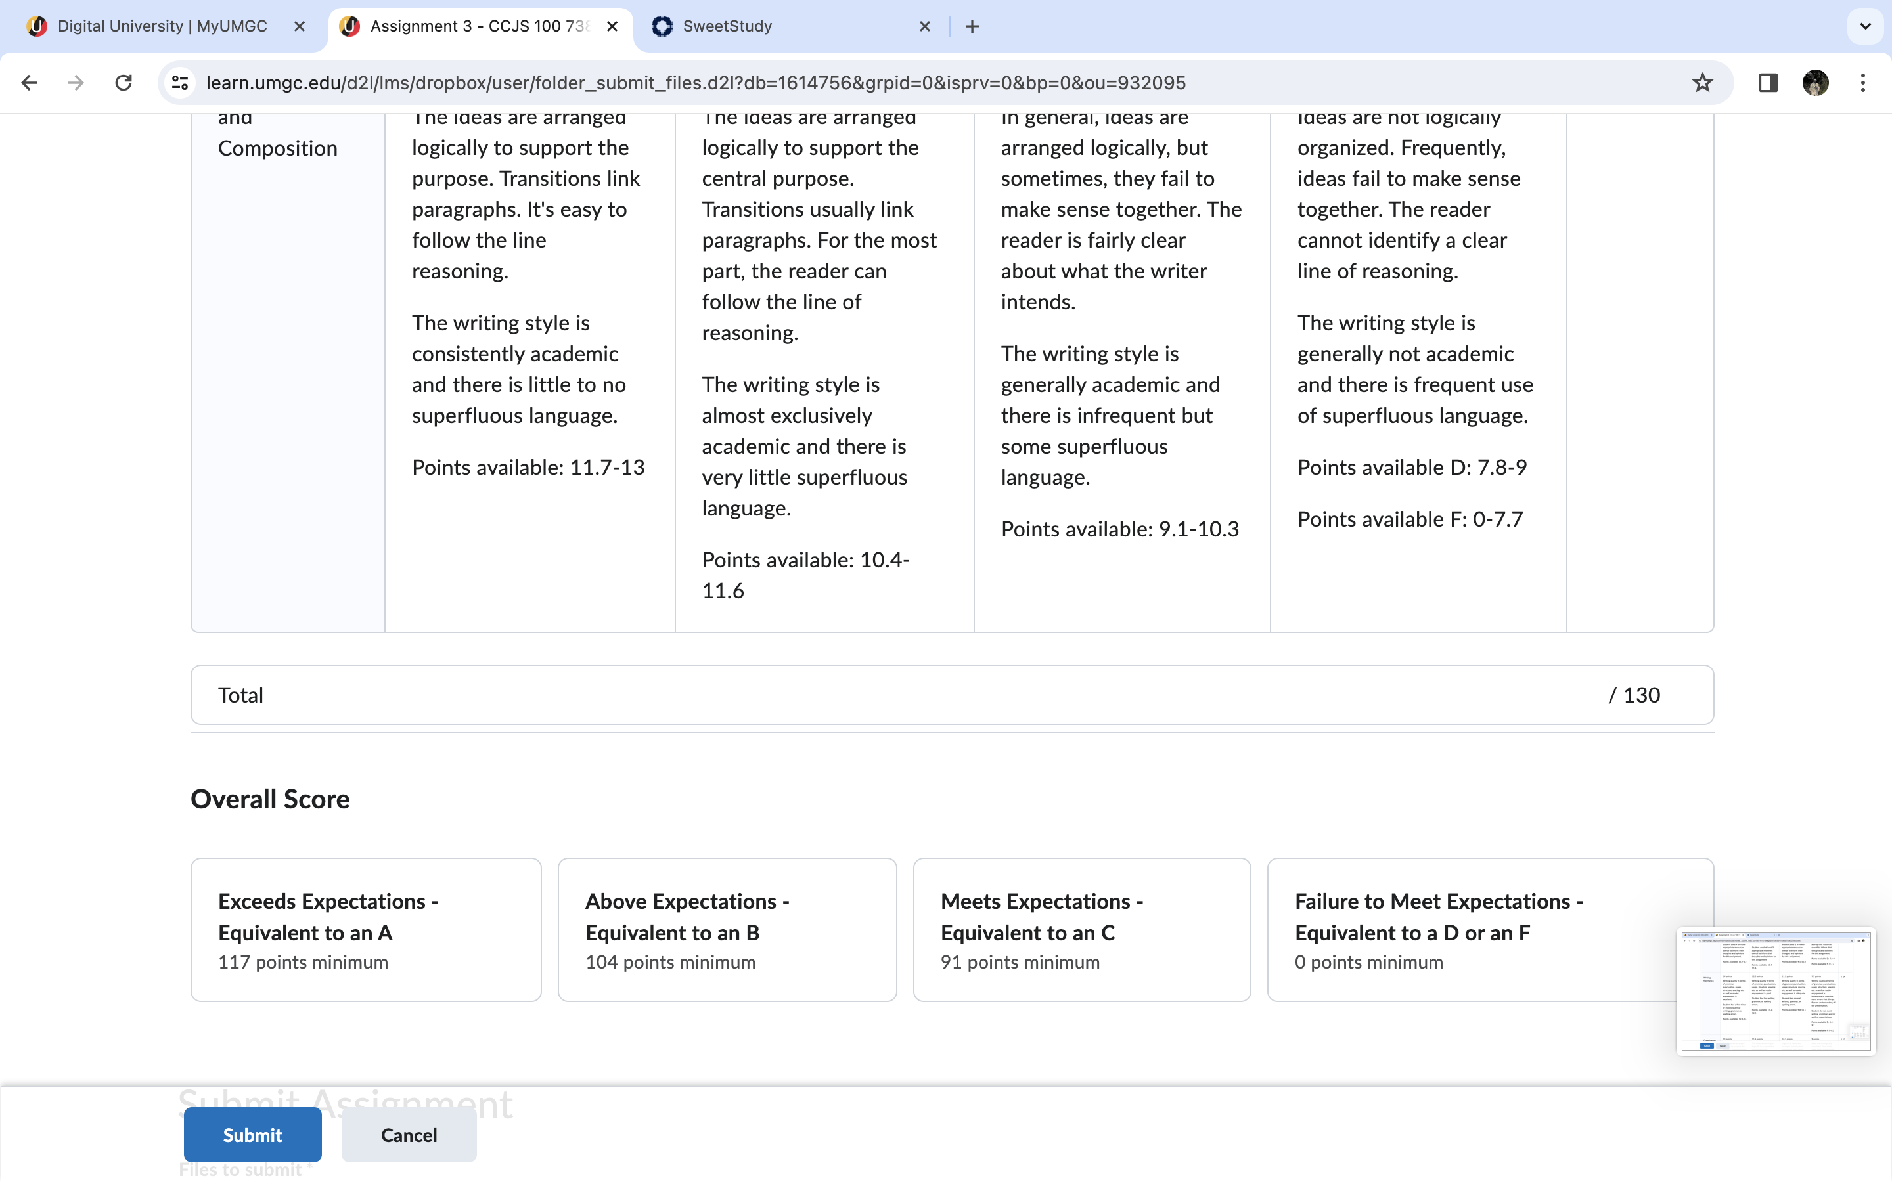Image resolution: width=1892 pixels, height=1182 pixels.
Task: Click 'Points available: 10.4-11.6' text
Action: (806, 575)
